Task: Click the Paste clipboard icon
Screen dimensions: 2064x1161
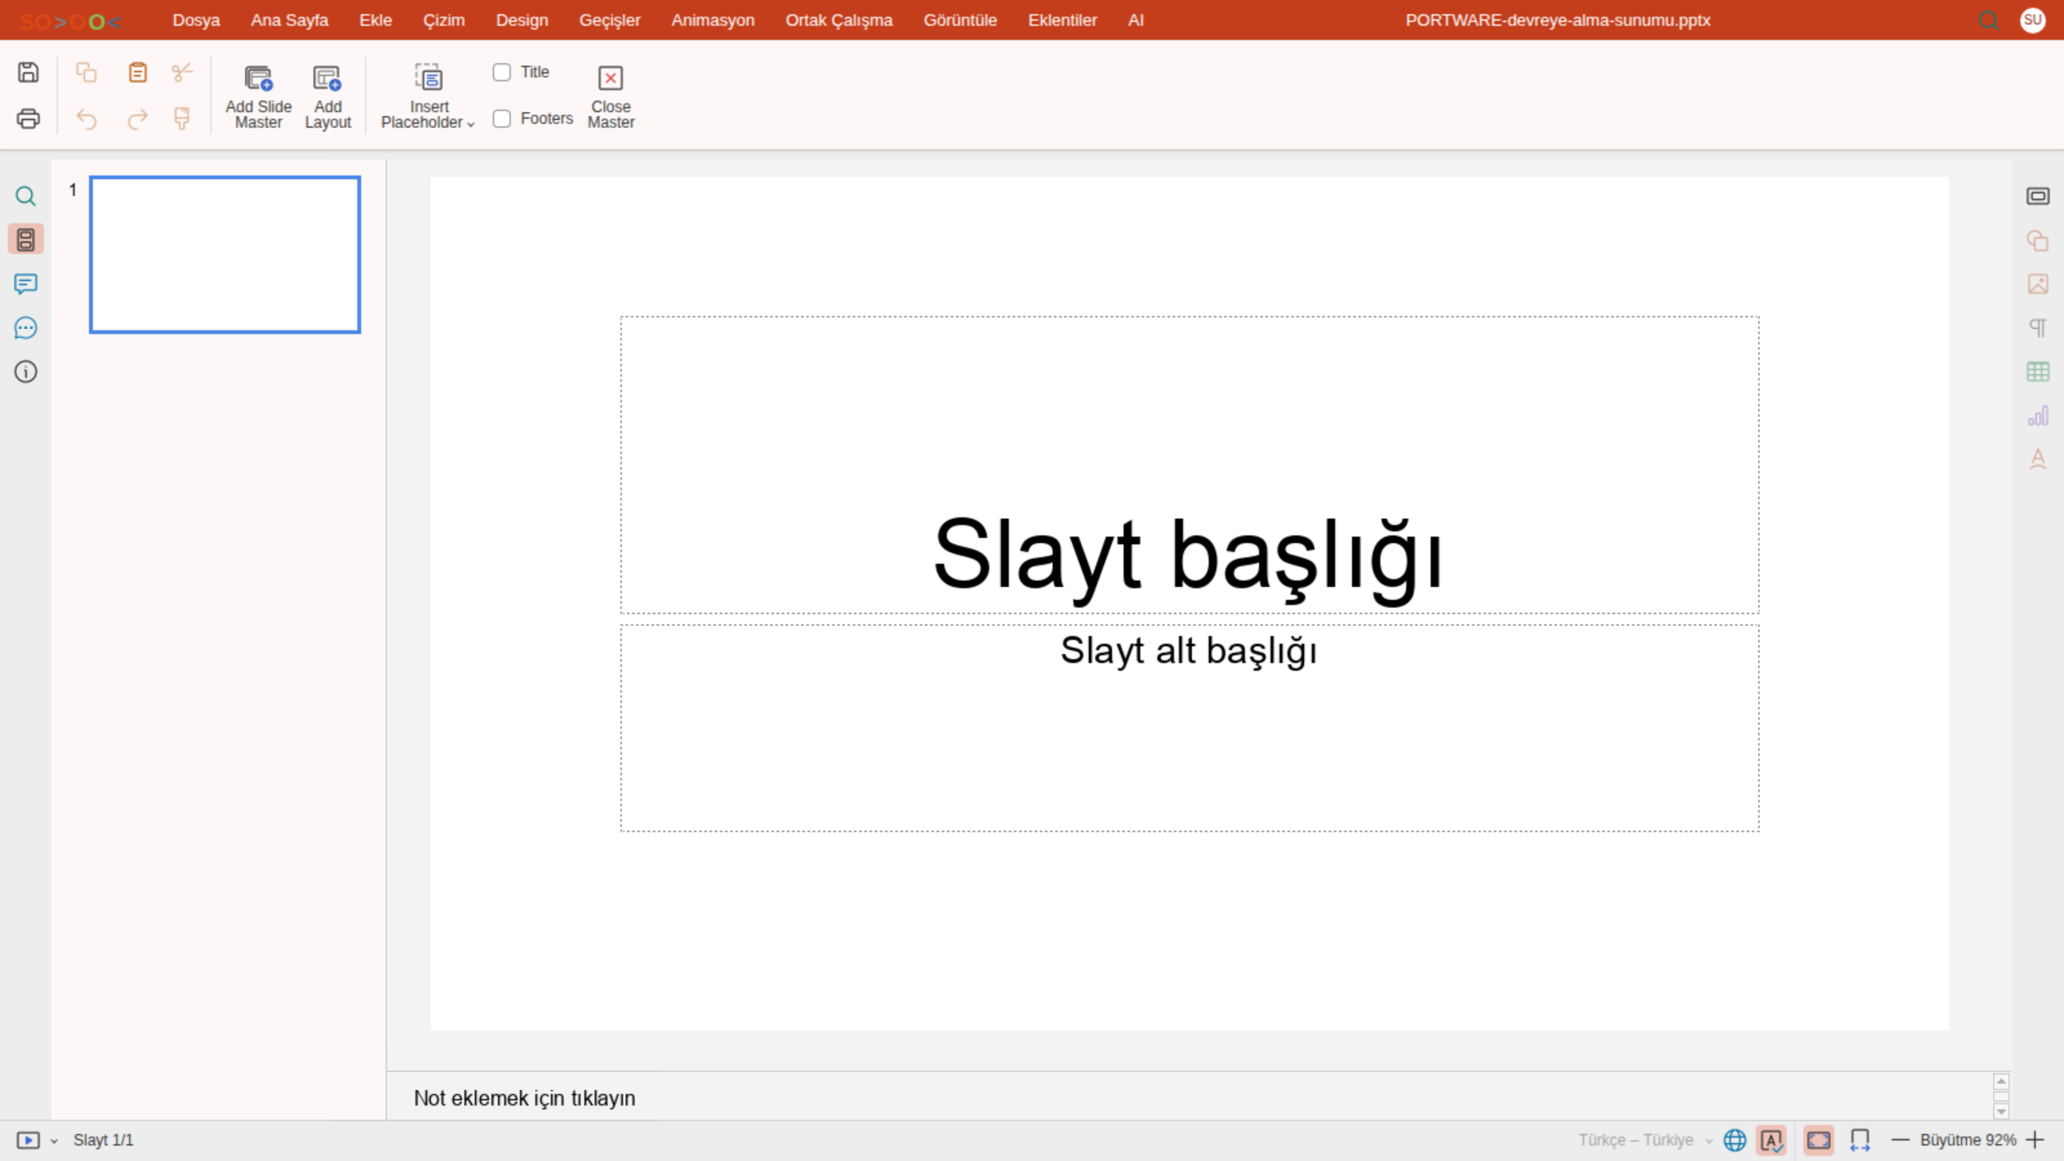Action: (x=138, y=72)
